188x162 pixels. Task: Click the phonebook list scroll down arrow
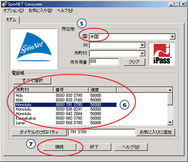click(x=170, y=122)
